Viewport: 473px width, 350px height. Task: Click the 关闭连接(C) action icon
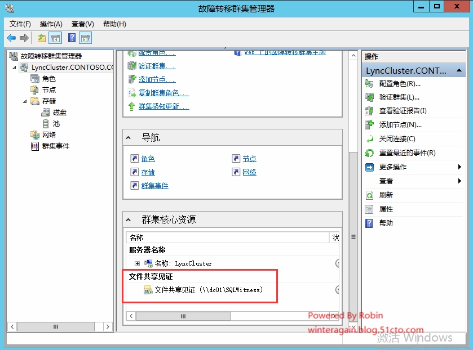[369, 139]
